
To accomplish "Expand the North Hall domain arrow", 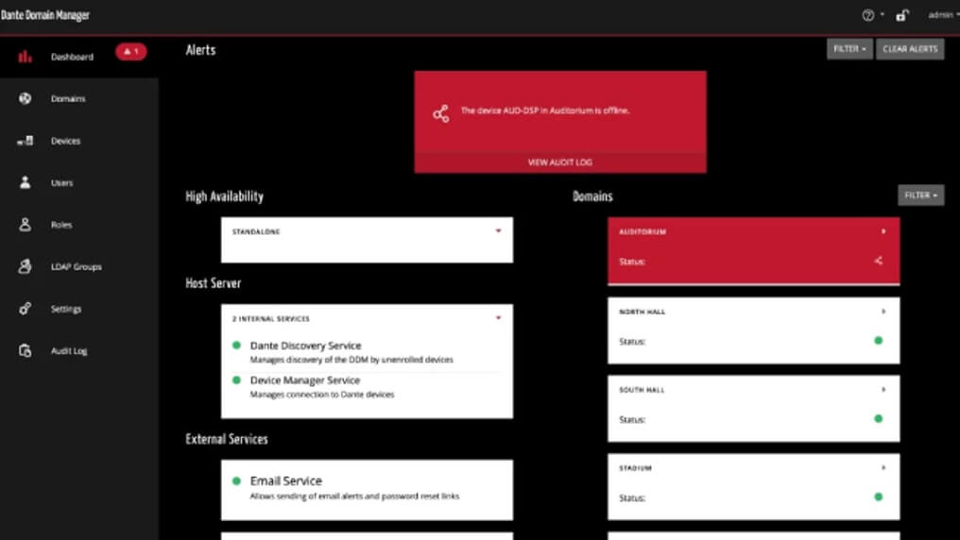I will click(883, 312).
